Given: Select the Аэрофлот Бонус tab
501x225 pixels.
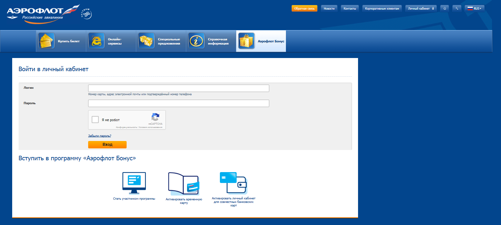Looking at the screenshot, I should coord(261,41).
